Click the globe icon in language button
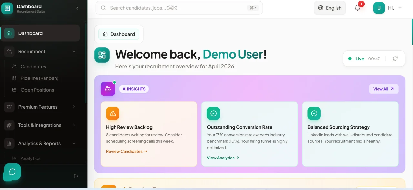This screenshot has height=190, width=413. (x=321, y=8)
